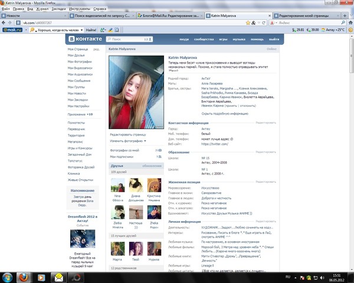Open the Правка menu

(x=18, y=9)
